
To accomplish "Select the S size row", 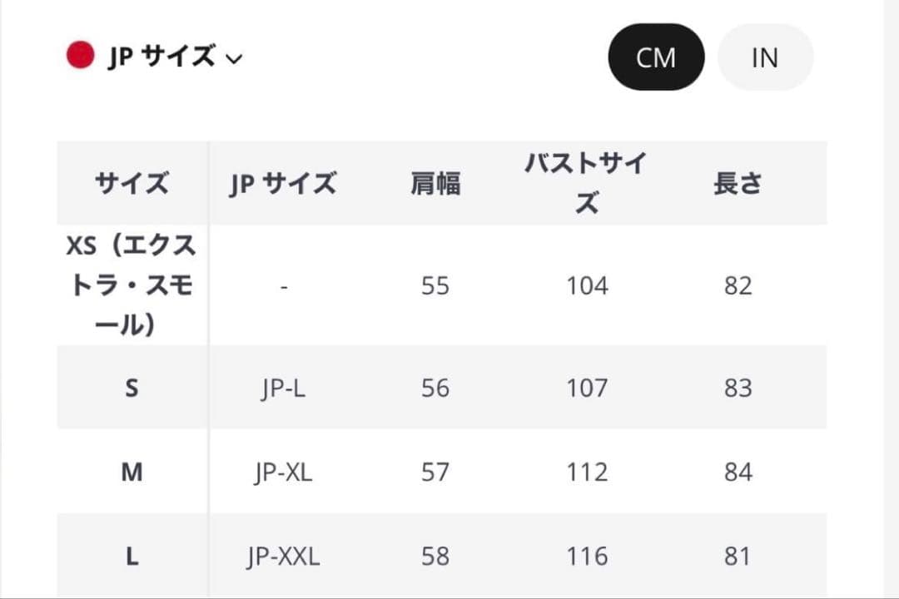I will [x=130, y=388].
